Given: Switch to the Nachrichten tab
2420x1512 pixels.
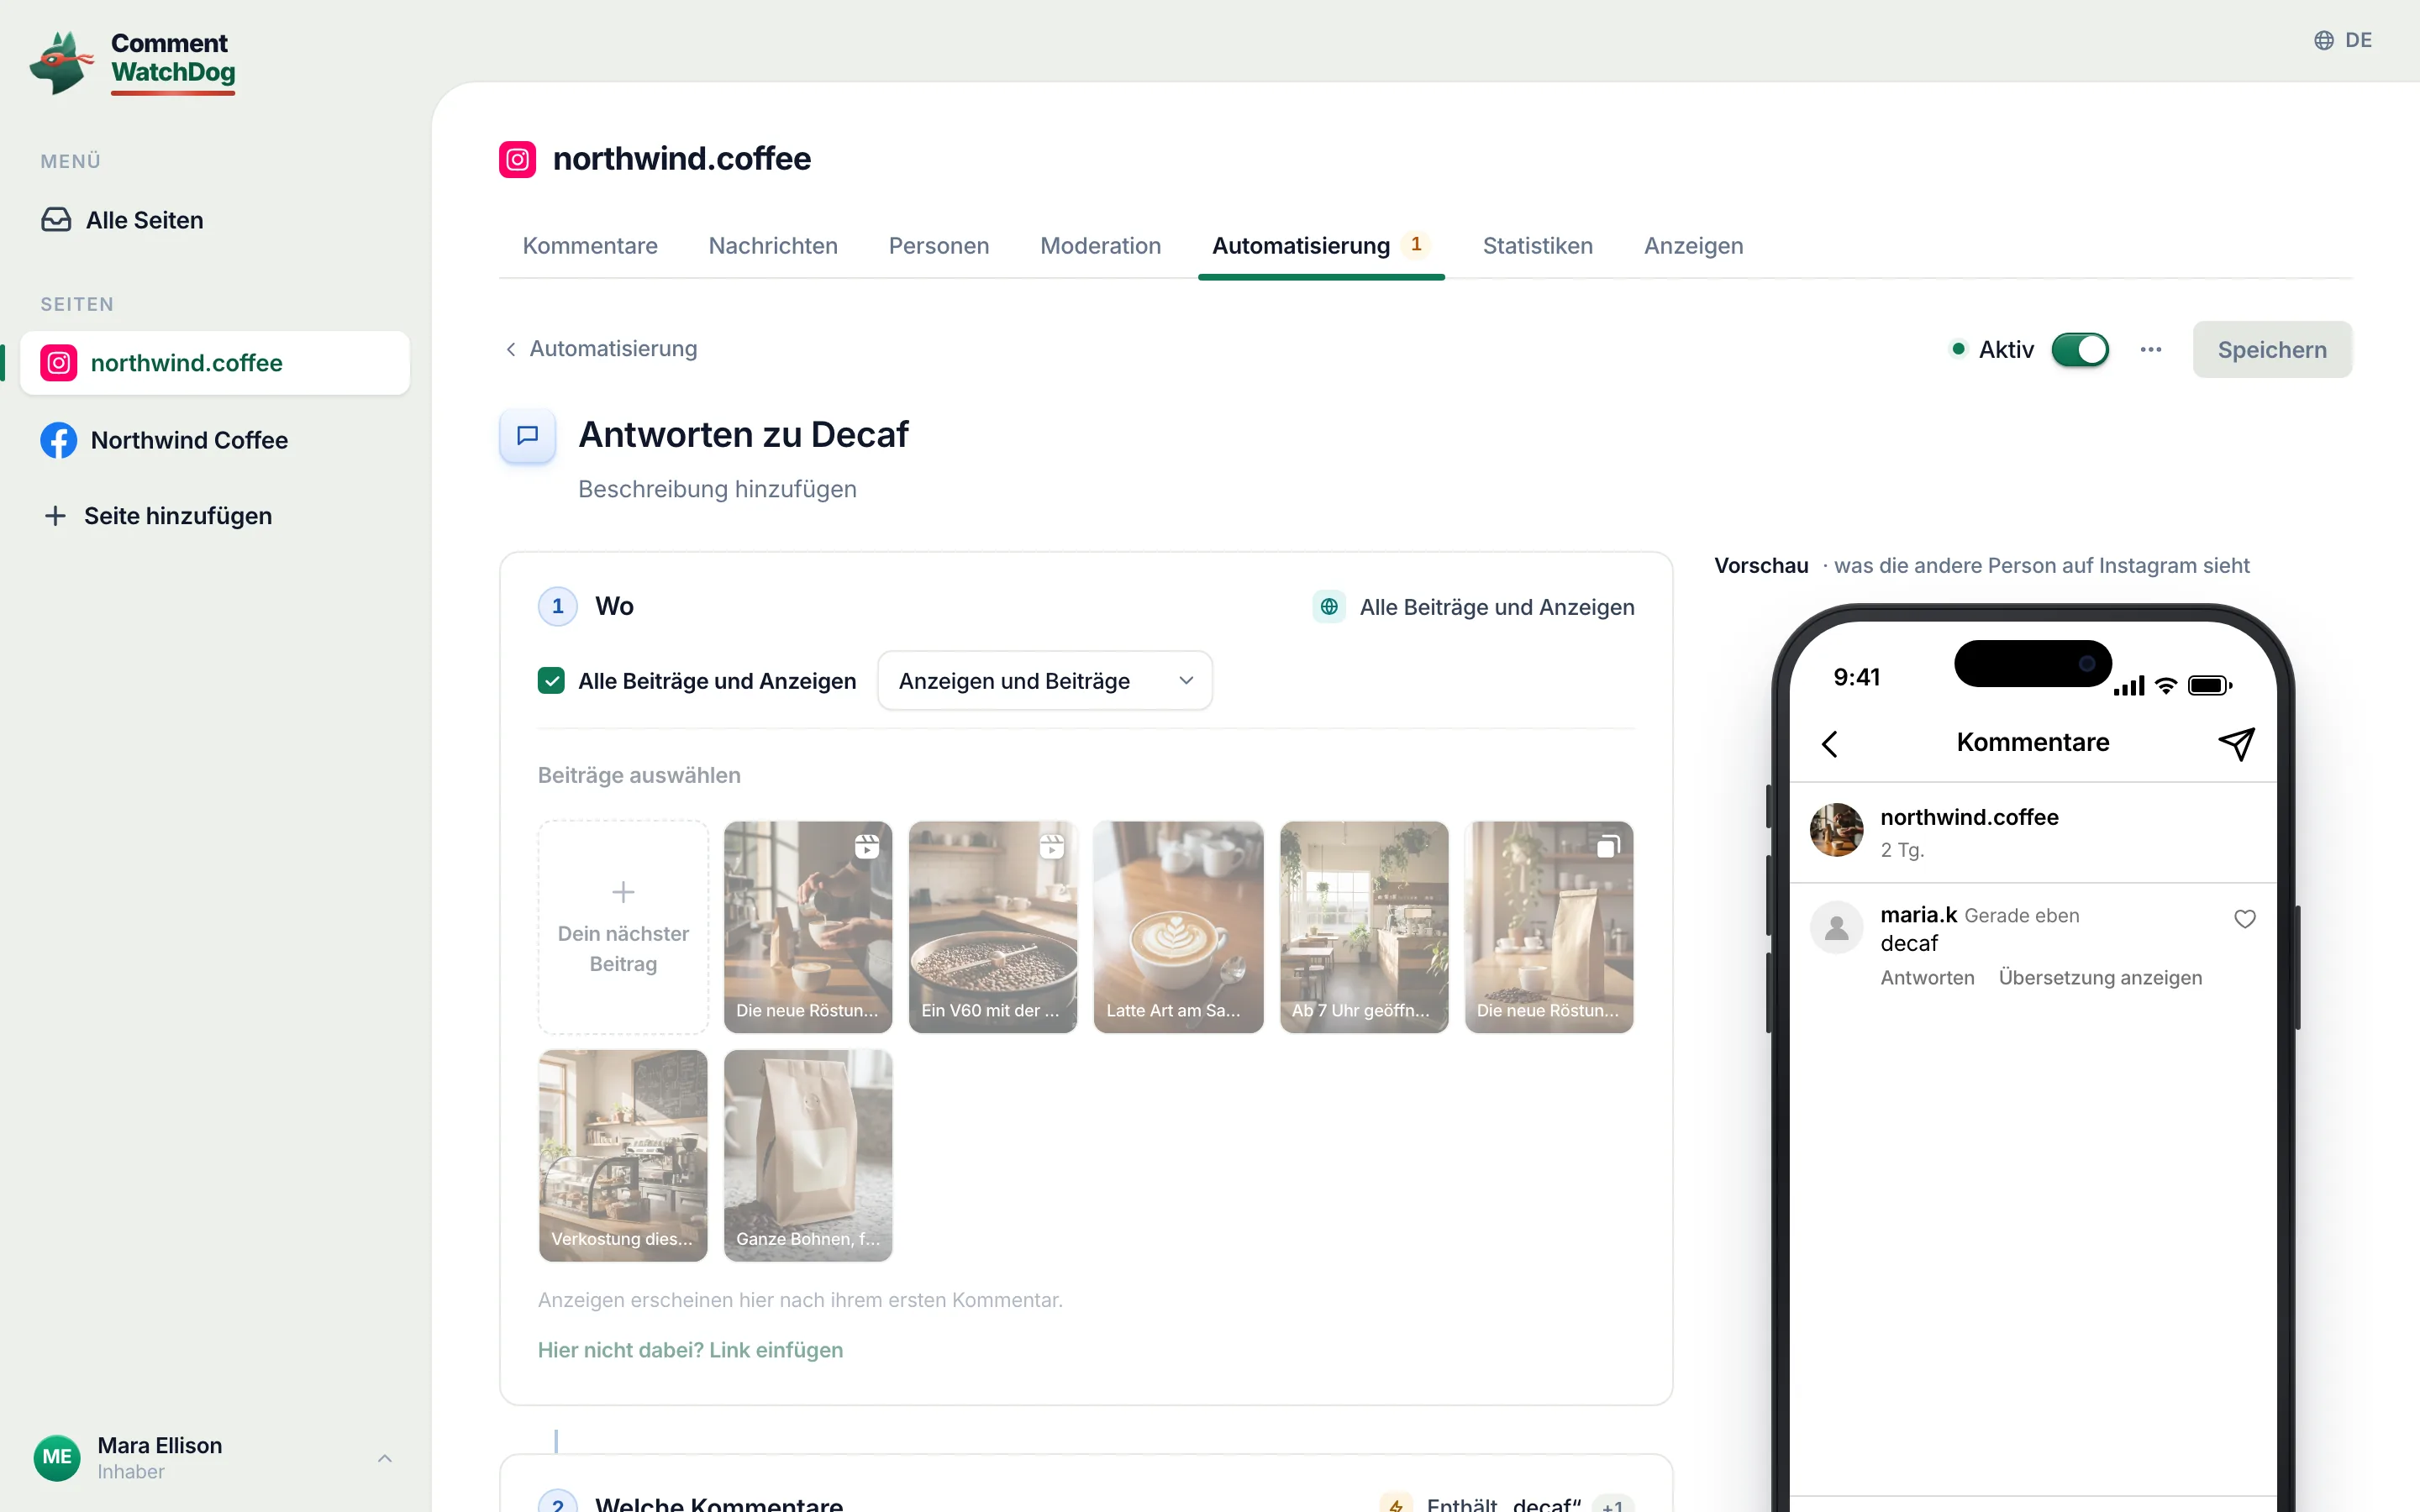Looking at the screenshot, I should 773,246.
